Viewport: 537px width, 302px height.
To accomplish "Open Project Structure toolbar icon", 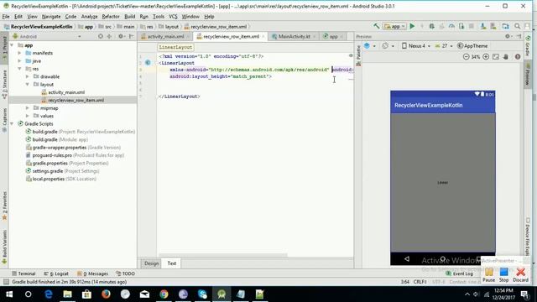I will coord(505,26).
